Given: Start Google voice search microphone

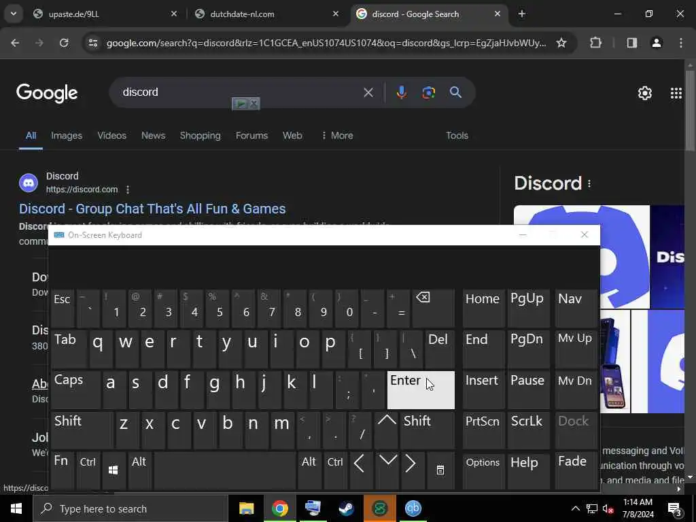Looking at the screenshot, I should (x=401, y=92).
